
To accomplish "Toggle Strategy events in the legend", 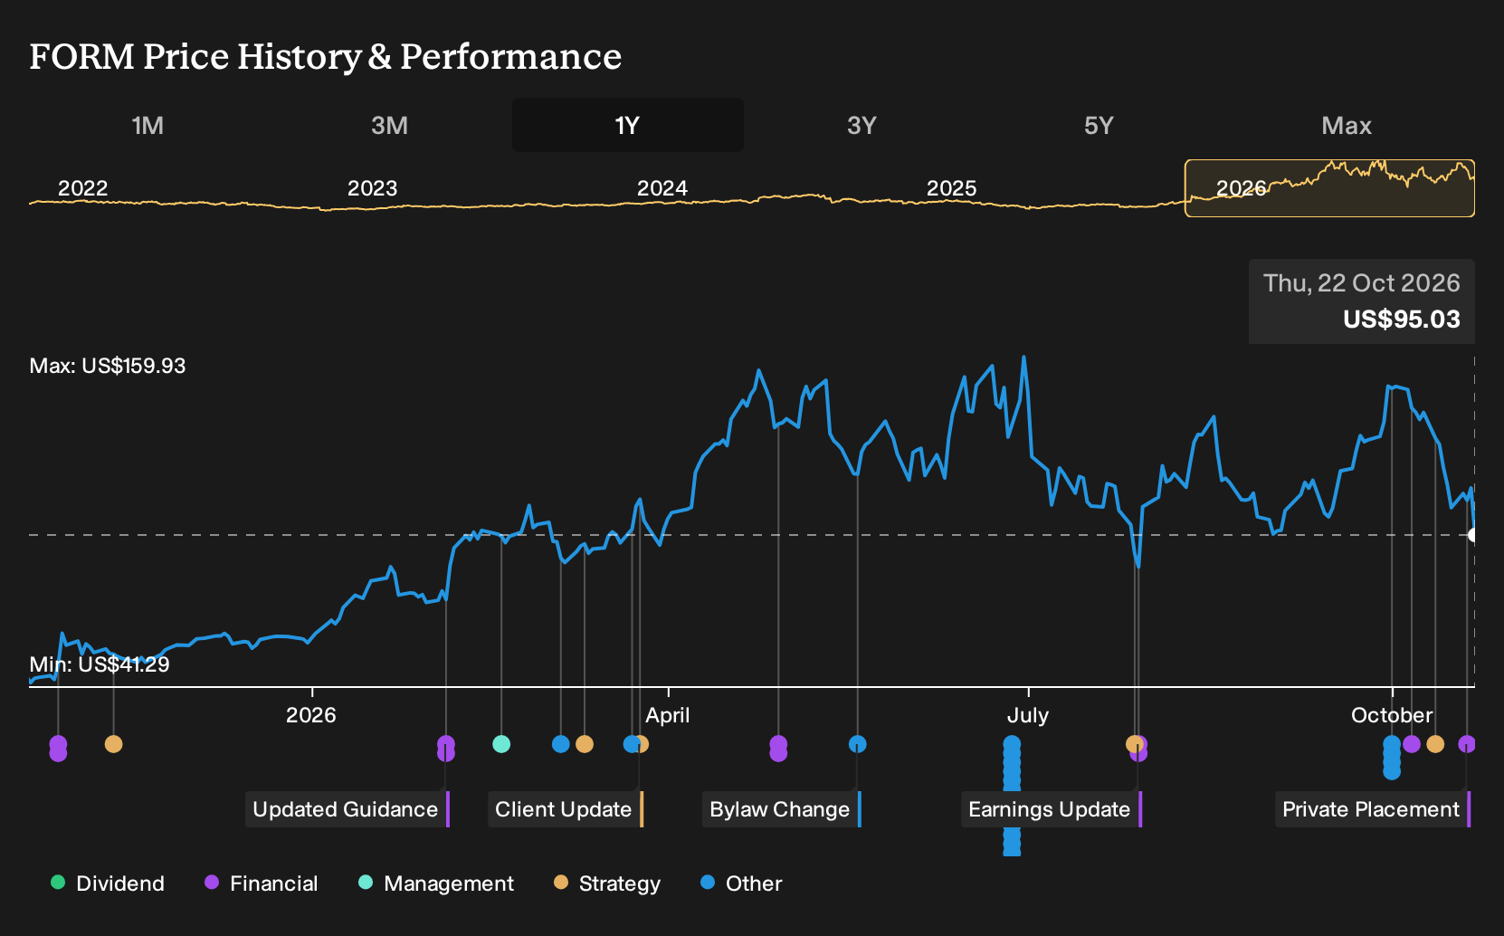I will (x=607, y=883).
